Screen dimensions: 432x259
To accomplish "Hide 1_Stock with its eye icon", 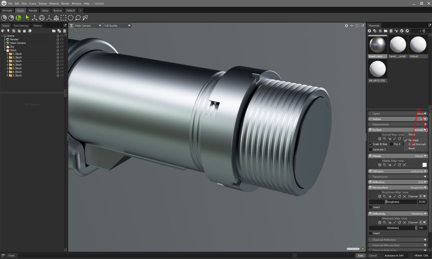I will (62, 54).
